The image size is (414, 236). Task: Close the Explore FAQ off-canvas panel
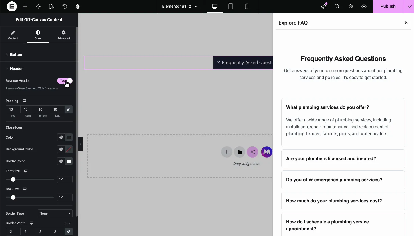point(406,23)
